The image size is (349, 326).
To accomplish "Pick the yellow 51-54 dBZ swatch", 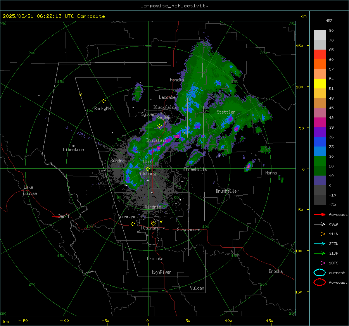I will [x=320, y=84].
